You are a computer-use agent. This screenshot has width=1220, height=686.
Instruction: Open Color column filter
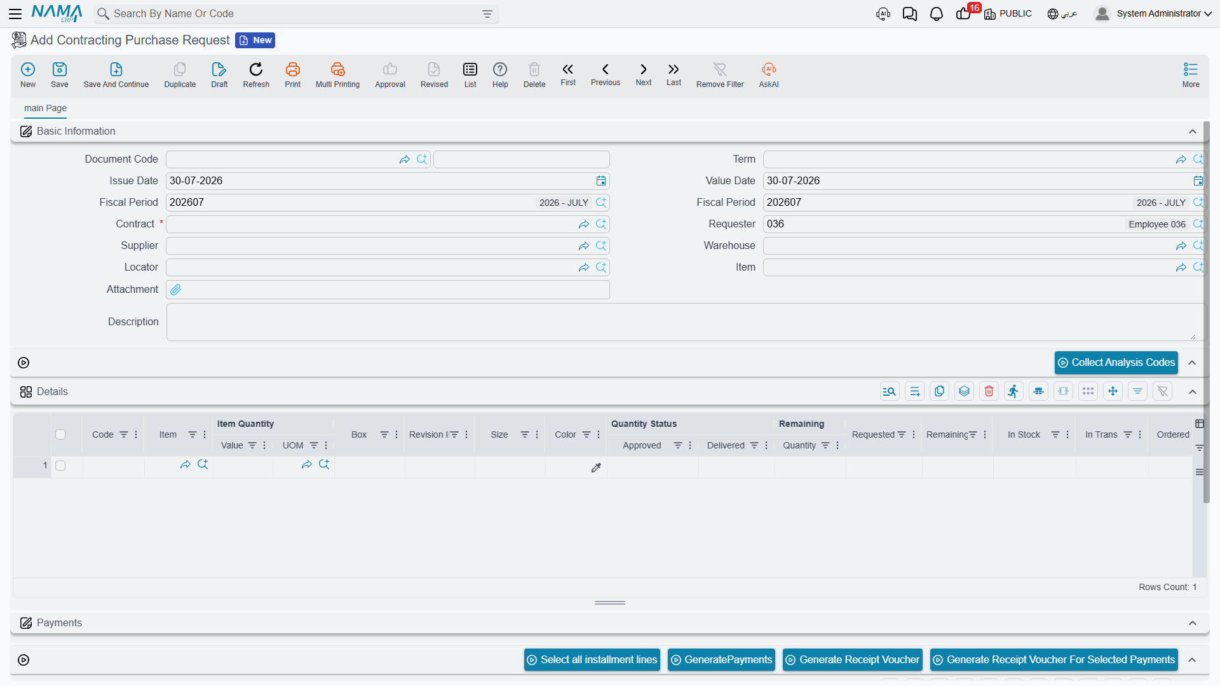click(586, 434)
